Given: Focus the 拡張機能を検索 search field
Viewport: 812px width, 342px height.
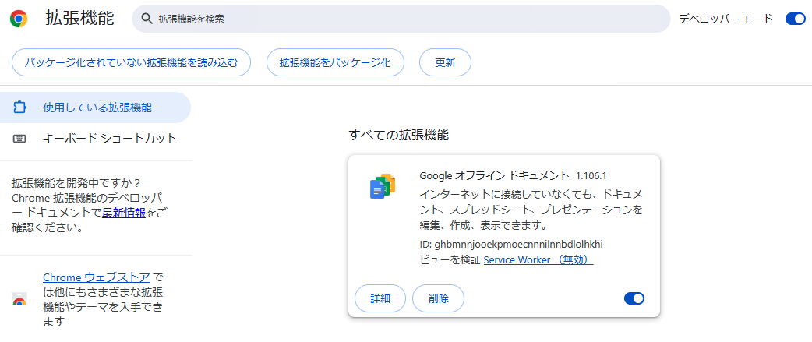Looking at the screenshot, I should pyautogui.click(x=401, y=19).
